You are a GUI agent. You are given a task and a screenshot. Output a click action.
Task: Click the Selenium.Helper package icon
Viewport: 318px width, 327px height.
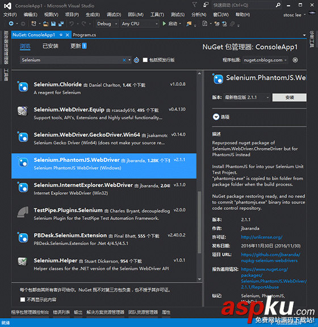[23, 262]
